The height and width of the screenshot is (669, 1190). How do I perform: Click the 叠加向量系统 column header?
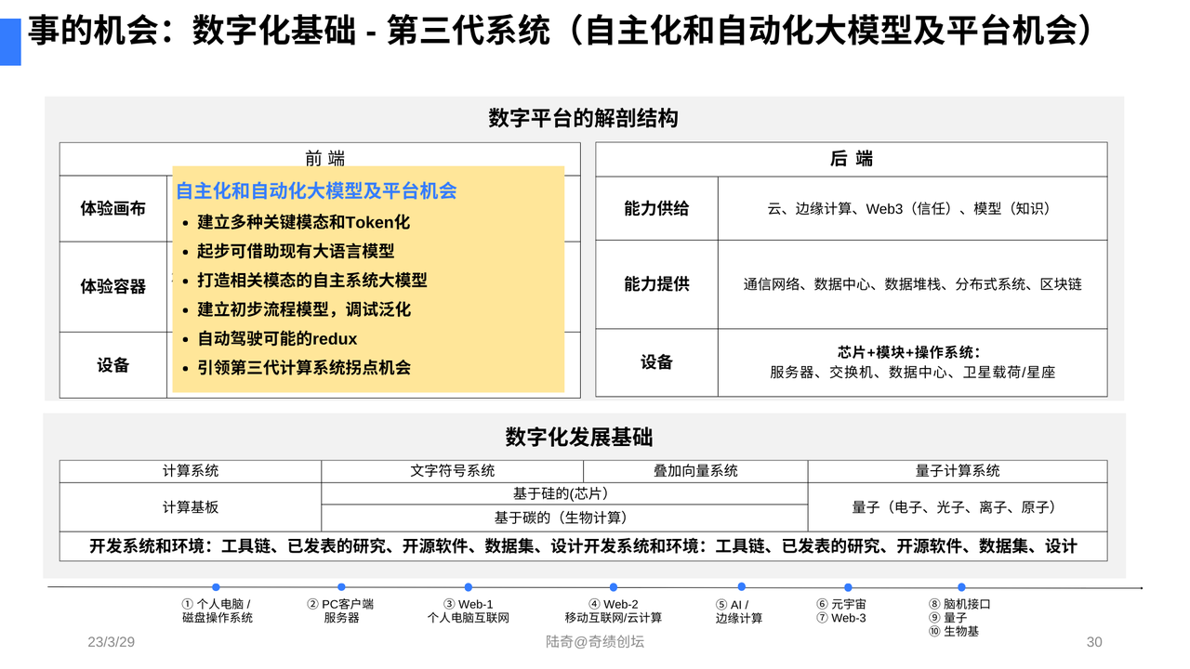tap(695, 471)
